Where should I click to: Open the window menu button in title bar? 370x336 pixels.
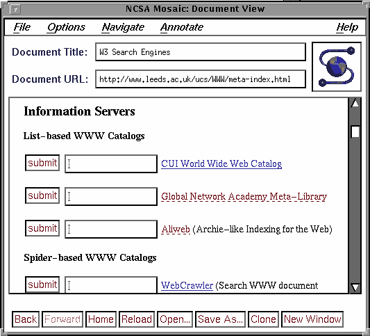click(x=15, y=10)
